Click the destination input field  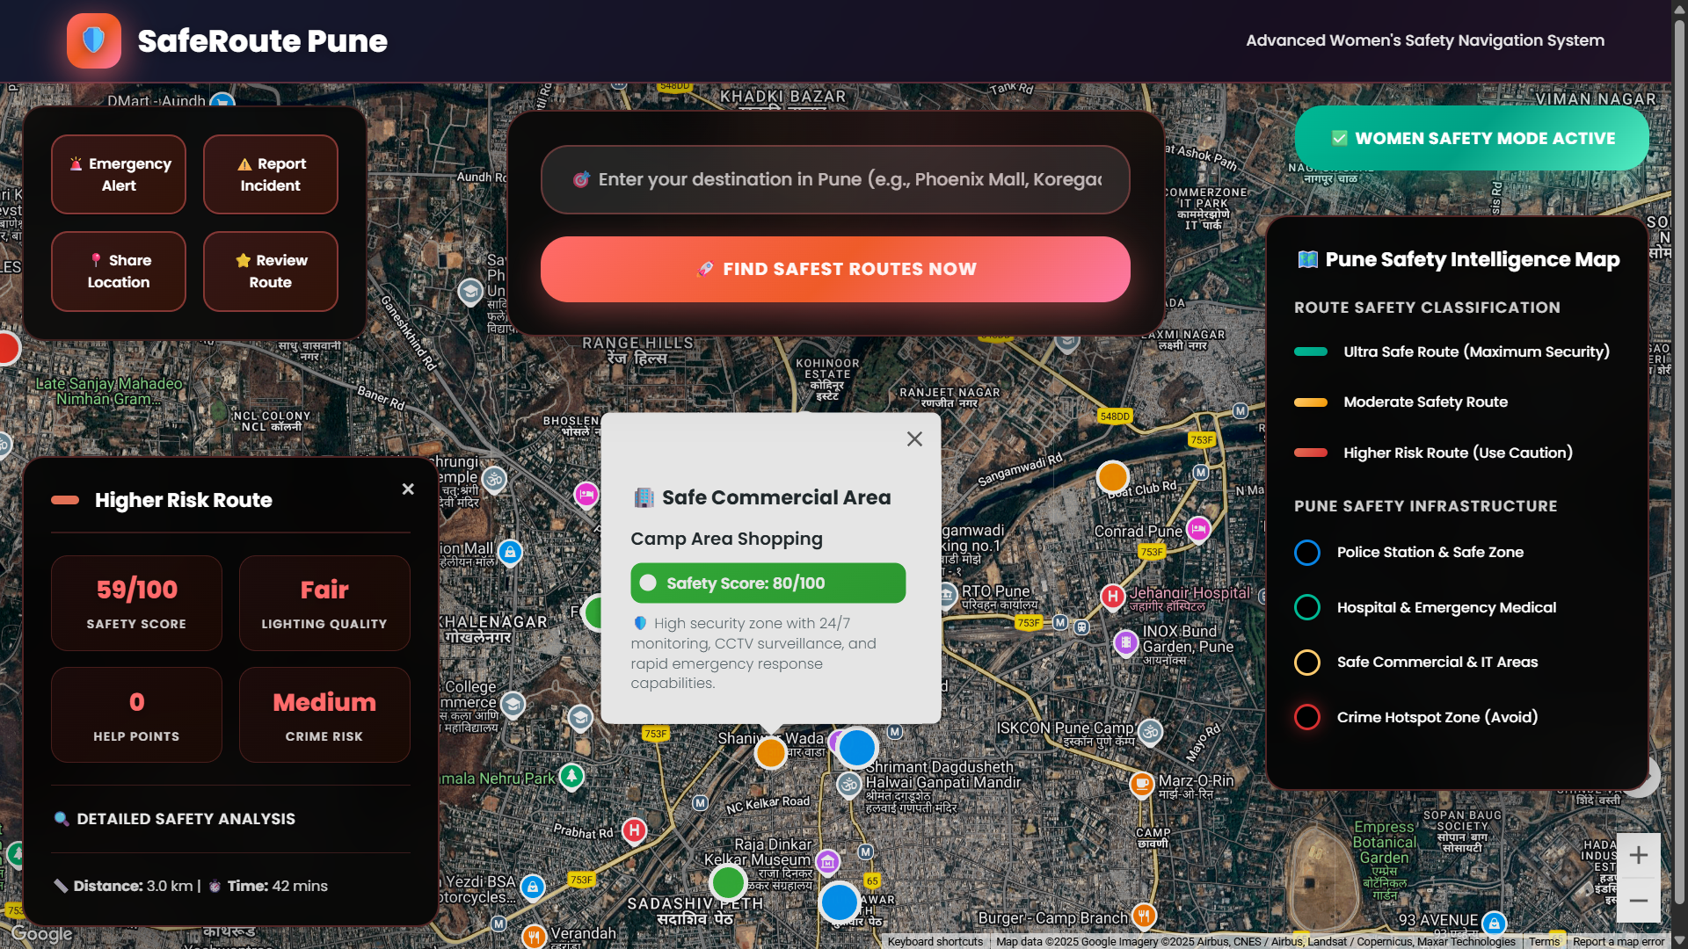835,179
